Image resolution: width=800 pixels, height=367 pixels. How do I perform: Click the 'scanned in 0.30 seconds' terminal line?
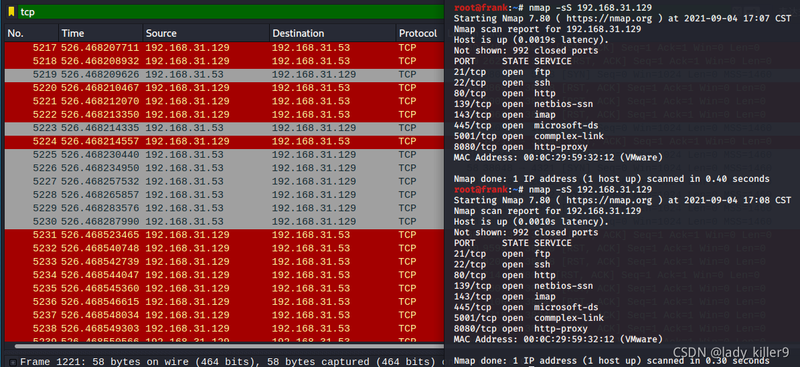tap(611, 361)
